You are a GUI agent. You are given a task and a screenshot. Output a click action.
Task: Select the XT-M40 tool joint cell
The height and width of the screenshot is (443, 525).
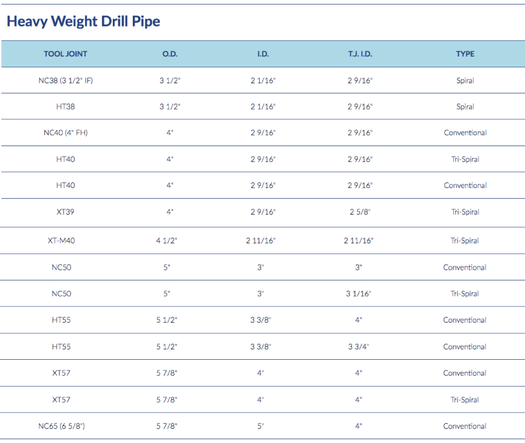coord(61,240)
